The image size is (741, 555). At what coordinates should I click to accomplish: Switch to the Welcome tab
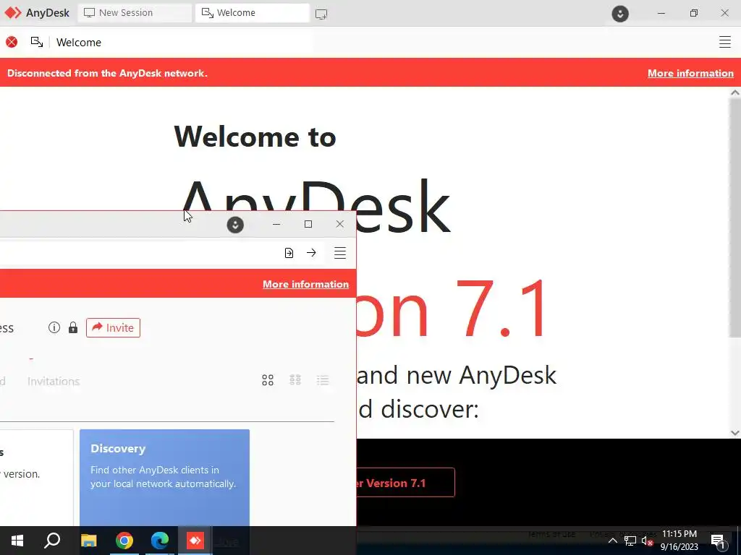(253, 13)
